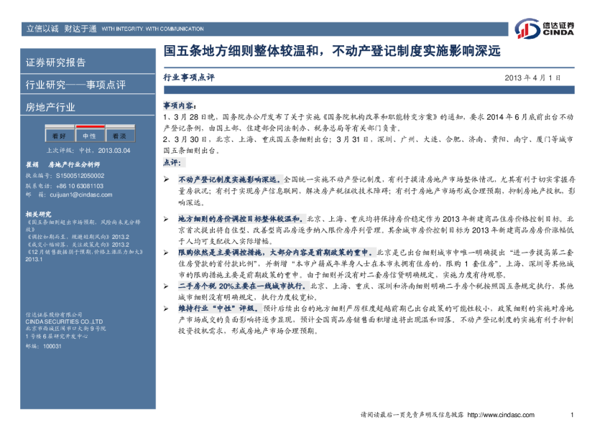Click the arrow bullet before 限购依然是主要调控措施
The image size is (605, 427).
pos(167,253)
